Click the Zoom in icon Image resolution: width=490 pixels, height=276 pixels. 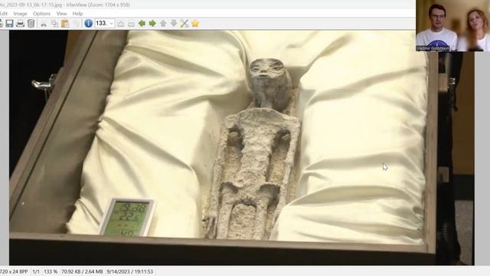121,24
